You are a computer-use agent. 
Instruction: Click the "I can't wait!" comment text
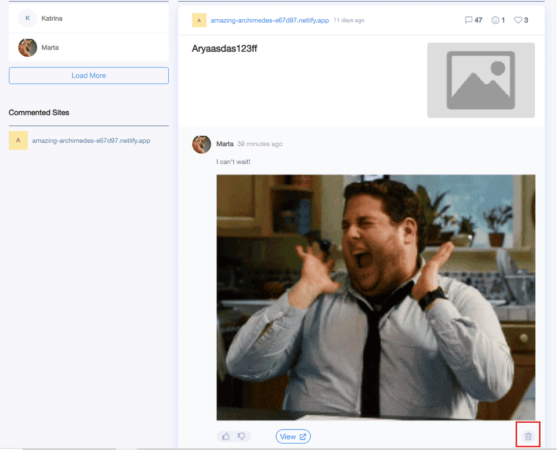pos(233,162)
